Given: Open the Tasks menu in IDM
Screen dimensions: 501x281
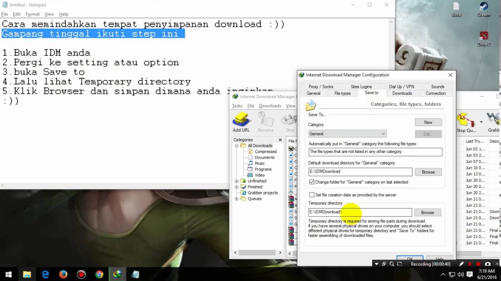Looking at the screenshot, I should tap(237, 106).
